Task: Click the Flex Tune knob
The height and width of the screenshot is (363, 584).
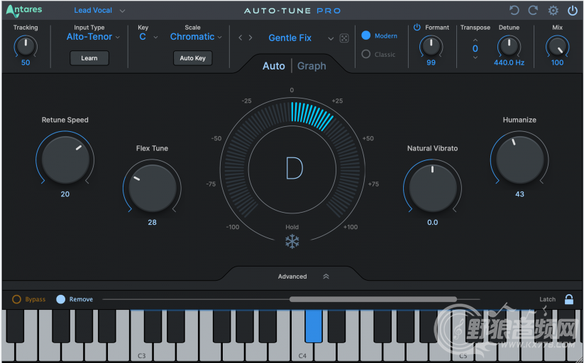Action: (152, 188)
